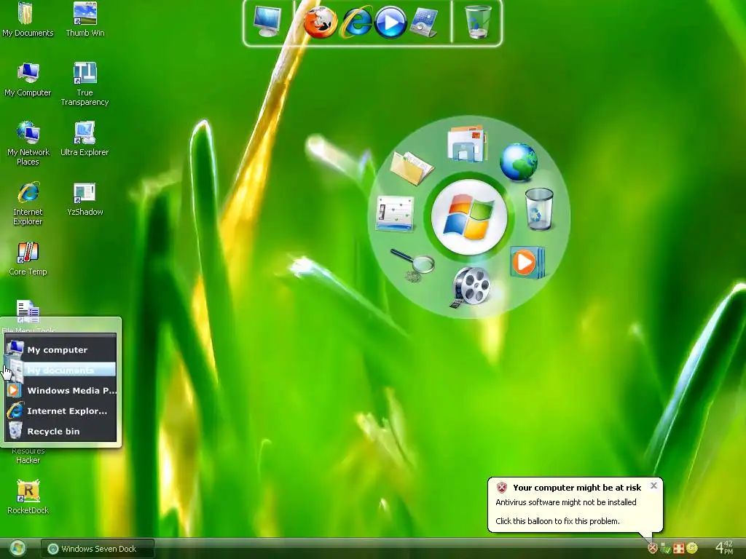Close the security warning balloon
This screenshot has height=559, width=746.
[653, 485]
